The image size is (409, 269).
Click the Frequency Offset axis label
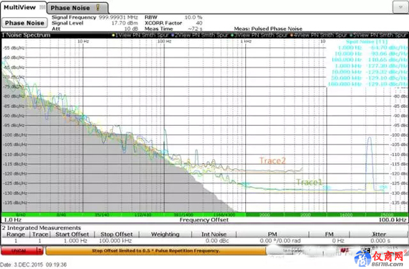[x=204, y=220]
